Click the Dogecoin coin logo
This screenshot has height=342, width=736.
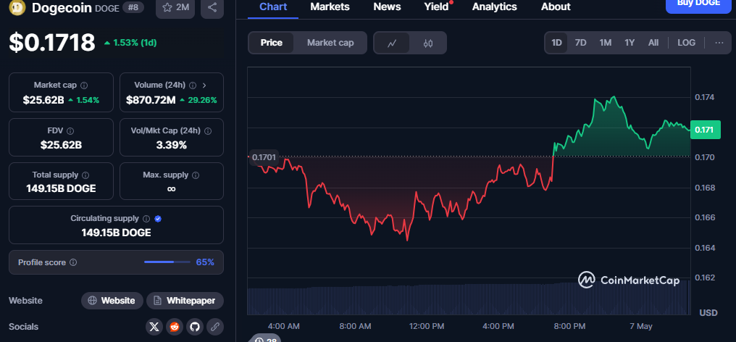[x=17, y=7]
